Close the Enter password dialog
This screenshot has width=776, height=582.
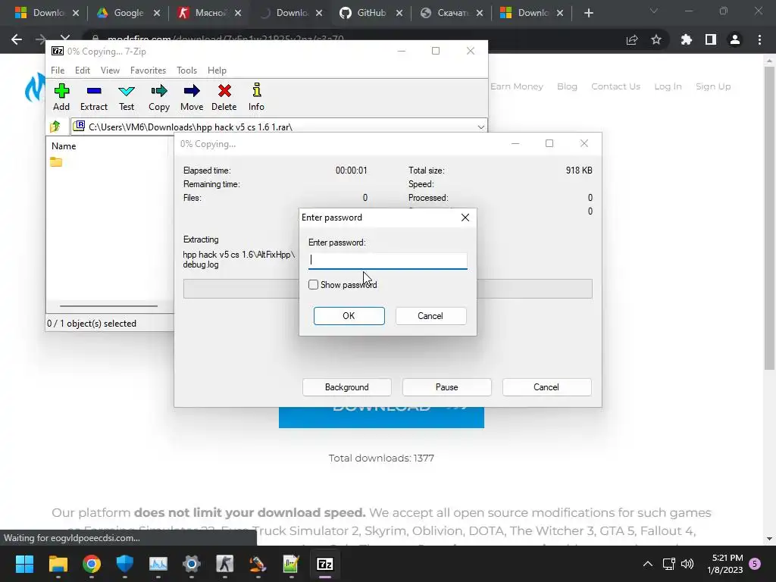(465, 217)
